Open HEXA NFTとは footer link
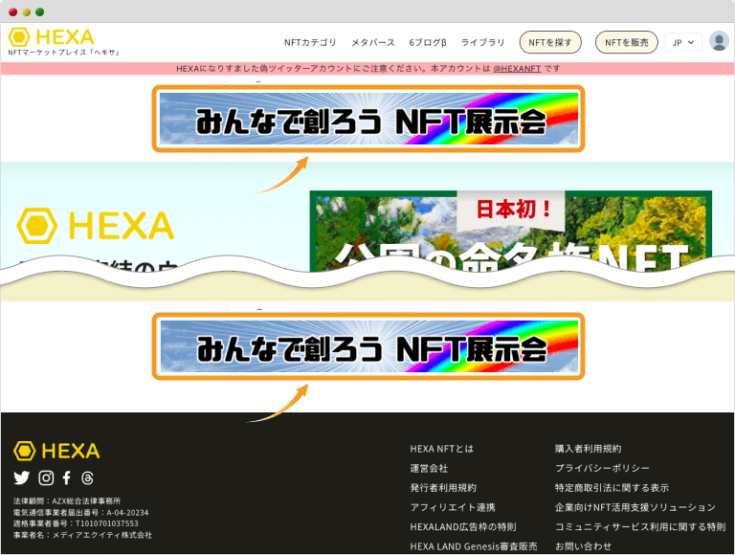The height and width of the screenshot is (555, 735). [441, 449]
